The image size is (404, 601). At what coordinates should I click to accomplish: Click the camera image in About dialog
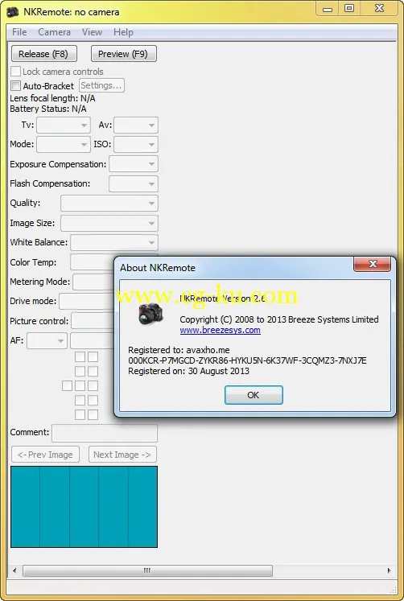point(151,314)
